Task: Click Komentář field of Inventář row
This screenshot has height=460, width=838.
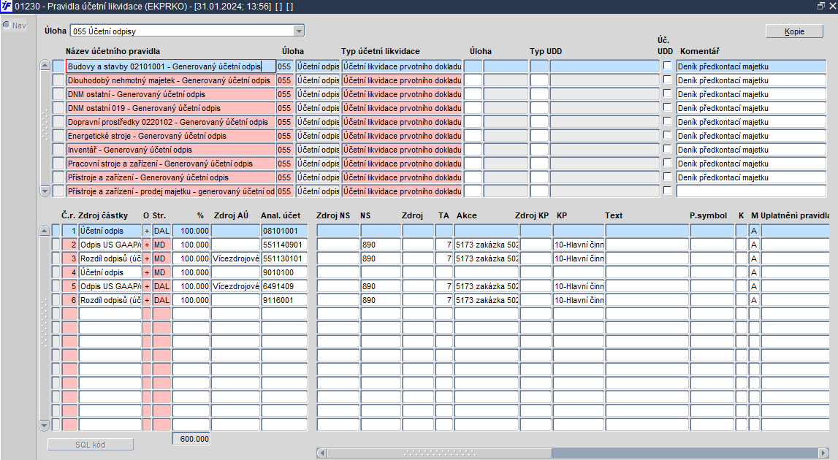Action: tap(751, 150)
